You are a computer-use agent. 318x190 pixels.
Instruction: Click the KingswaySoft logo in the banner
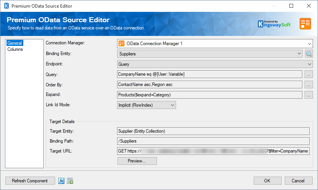(274, 24)
